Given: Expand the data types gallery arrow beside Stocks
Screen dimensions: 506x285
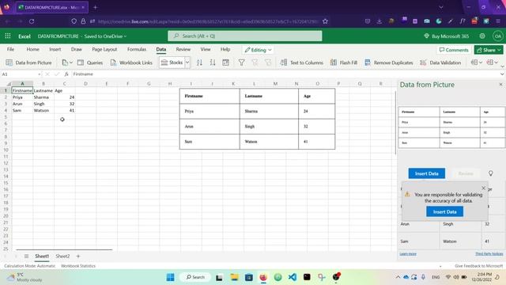Looking at the screenshot, I should coord(187,63).
